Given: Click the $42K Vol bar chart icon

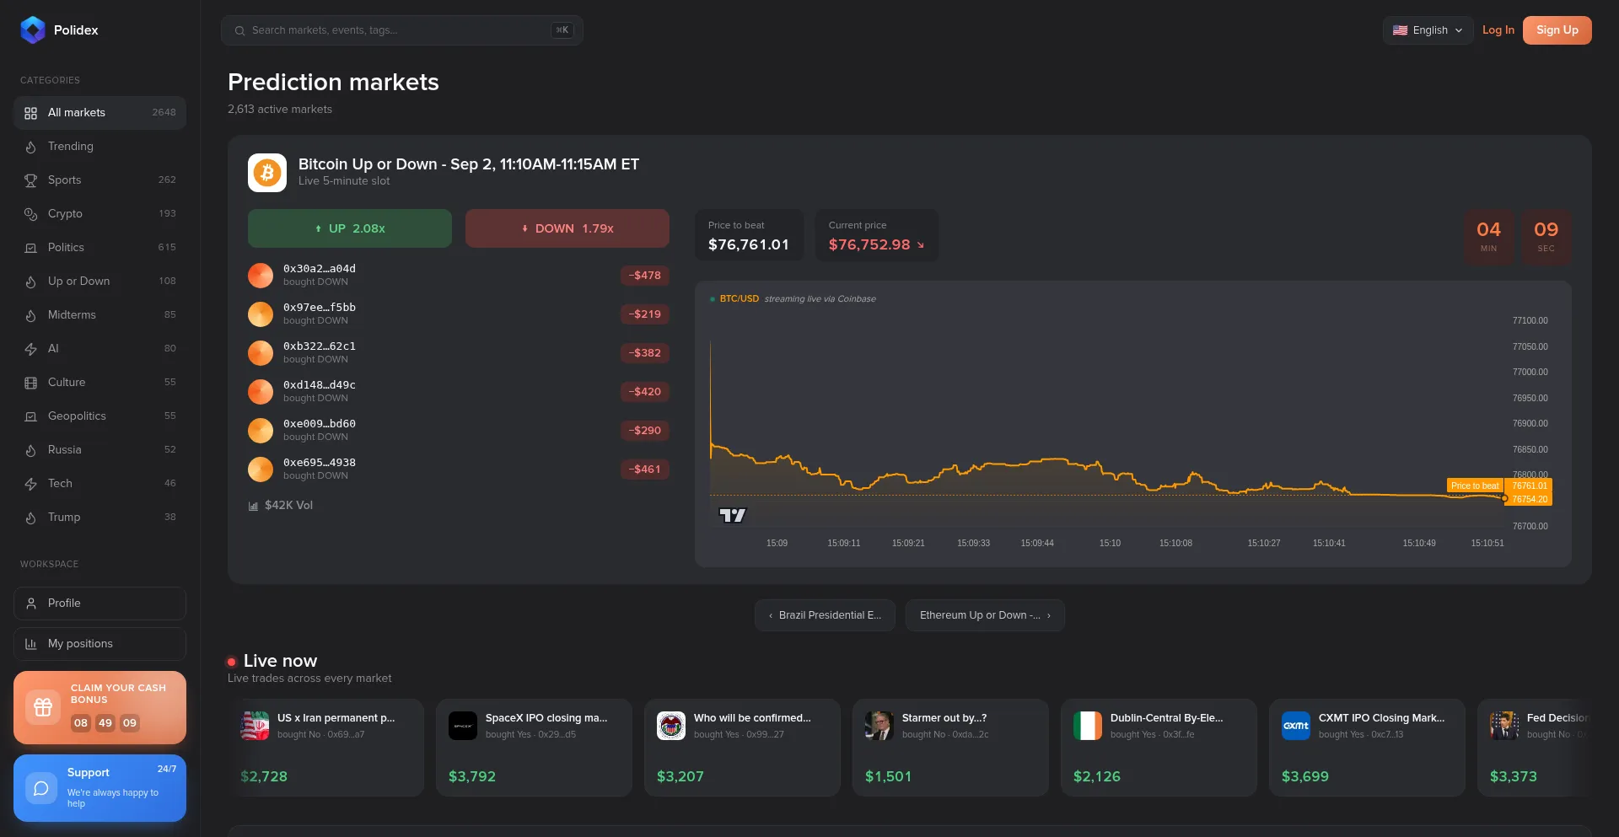Looking at the screenshot, I should 253,506.
